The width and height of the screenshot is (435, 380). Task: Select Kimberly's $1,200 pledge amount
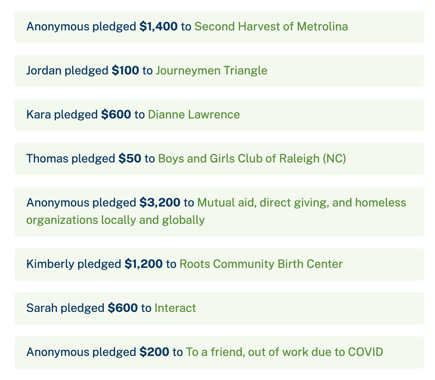pyautogui.click(x=144, y=264)
